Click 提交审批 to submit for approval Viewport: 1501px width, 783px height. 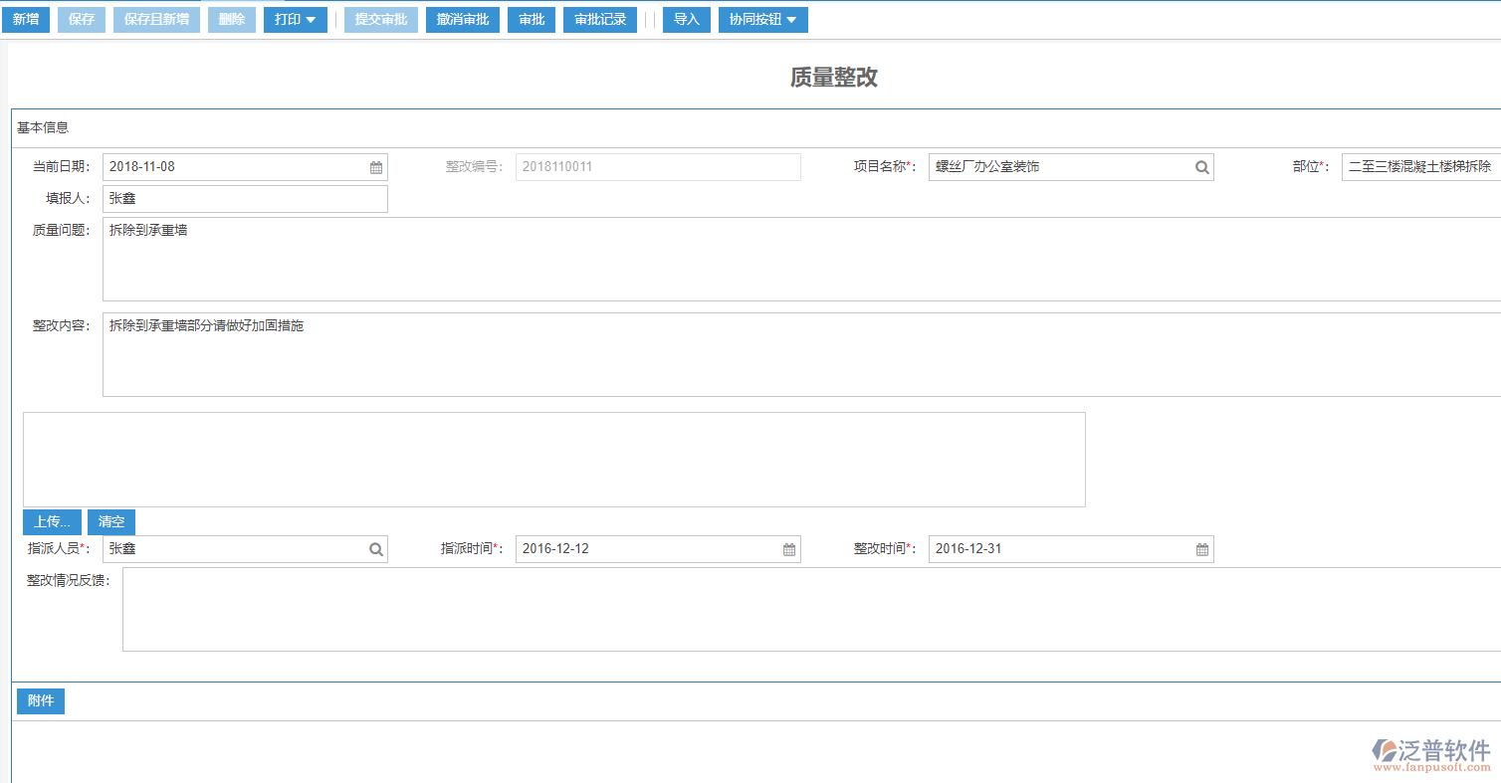(380, 19)
